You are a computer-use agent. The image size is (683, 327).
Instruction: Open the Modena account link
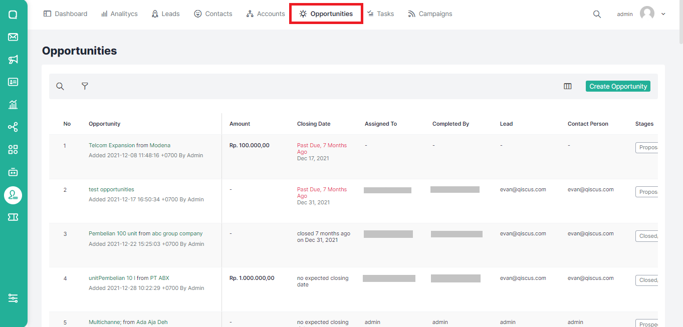(160, 145)
